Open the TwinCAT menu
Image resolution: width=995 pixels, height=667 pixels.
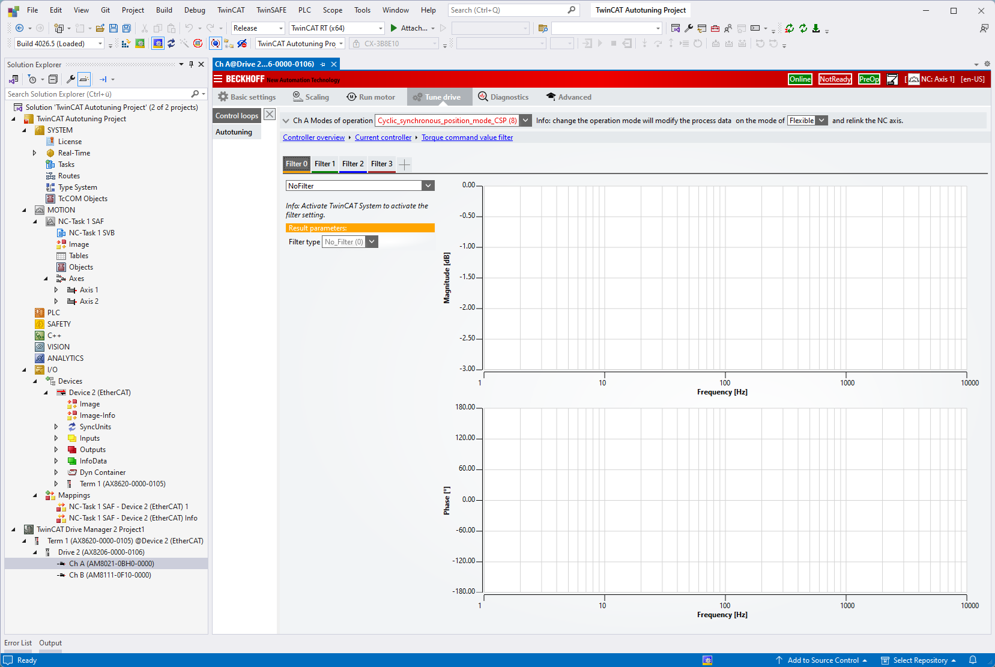(x=231, y=10)
